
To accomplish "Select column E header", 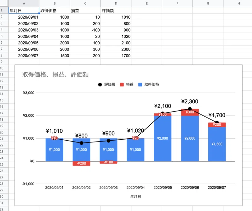I will coord(146,3).
